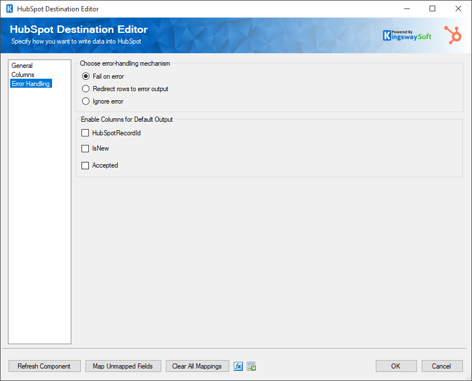472x381 pixels.
Task: Select Error Handling in the sidebar
Action: (x=31, y=83)
